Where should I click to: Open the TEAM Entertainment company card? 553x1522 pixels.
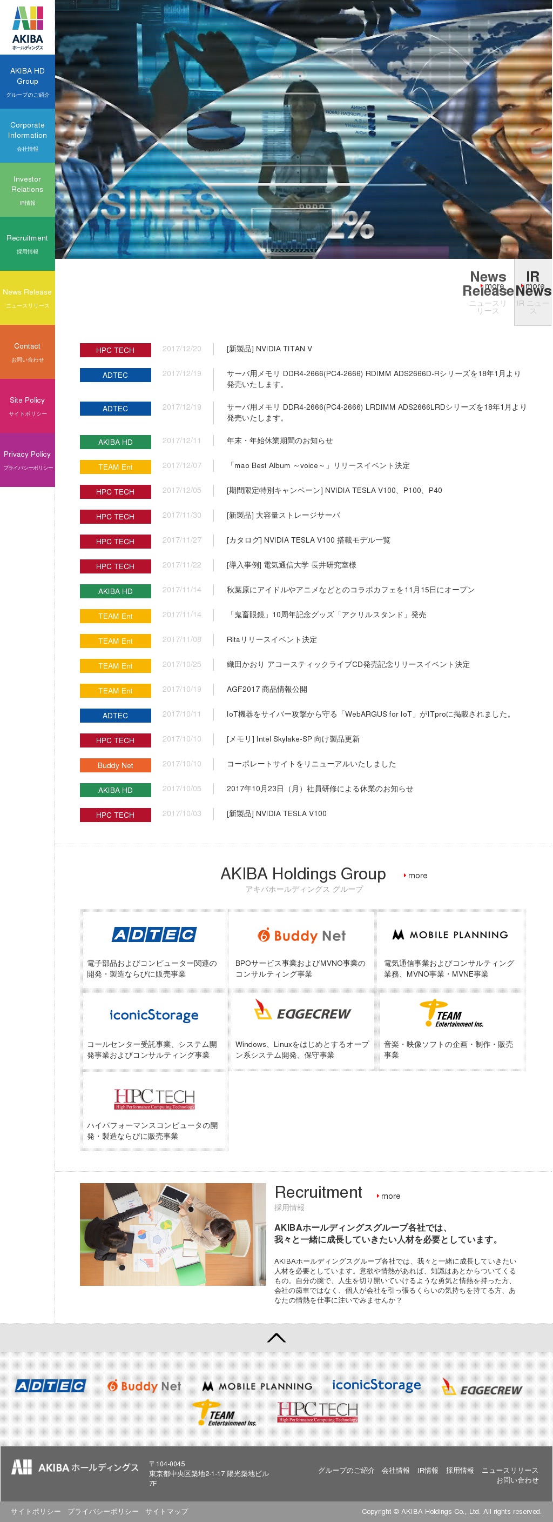450,1030
